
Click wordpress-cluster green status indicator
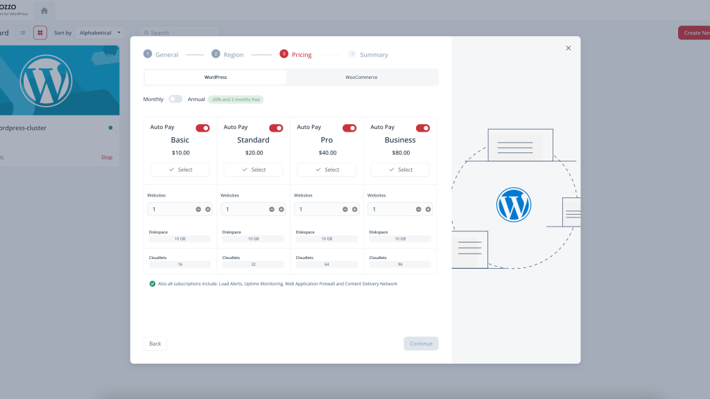[x=110, y=127]
